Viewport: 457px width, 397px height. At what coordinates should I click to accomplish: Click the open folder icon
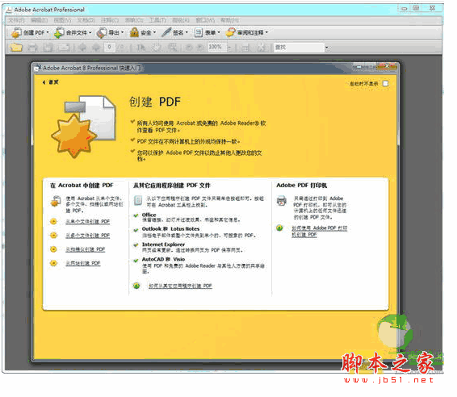[16, 47]
